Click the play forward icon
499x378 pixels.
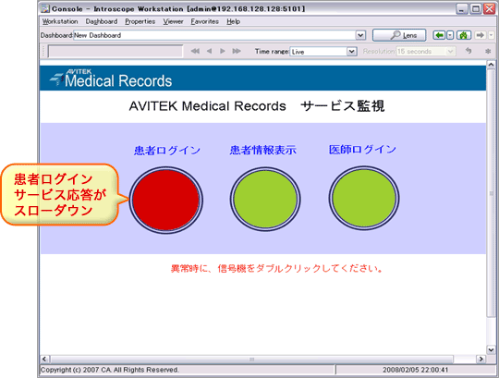click(x=223, y=51)
